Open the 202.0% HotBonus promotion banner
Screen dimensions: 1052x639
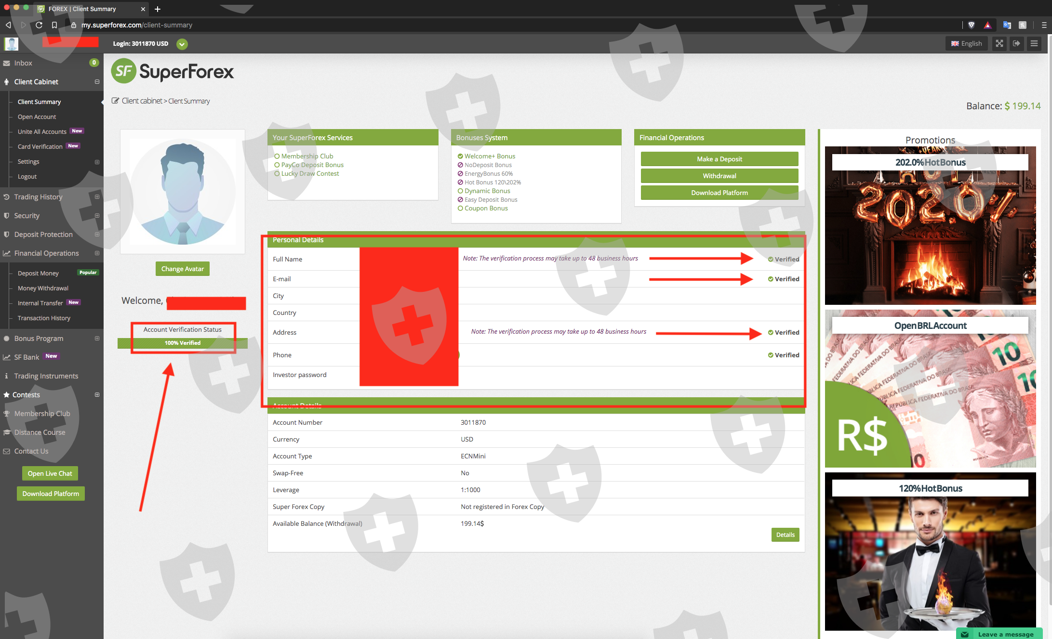click(x=930, y=225)
